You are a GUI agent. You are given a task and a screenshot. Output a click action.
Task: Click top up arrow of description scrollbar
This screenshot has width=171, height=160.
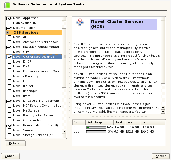(163, 19)
